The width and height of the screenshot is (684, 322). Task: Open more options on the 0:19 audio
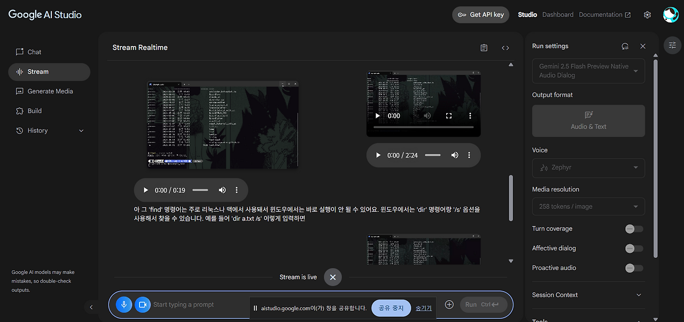tap(237, 190)
